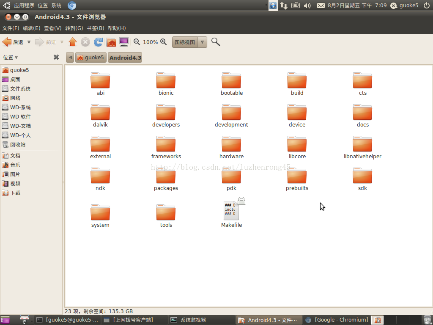Viewport: 433px width, 325px height.
Task: Launch Chromium from top panel
Action: pos(72,5)
